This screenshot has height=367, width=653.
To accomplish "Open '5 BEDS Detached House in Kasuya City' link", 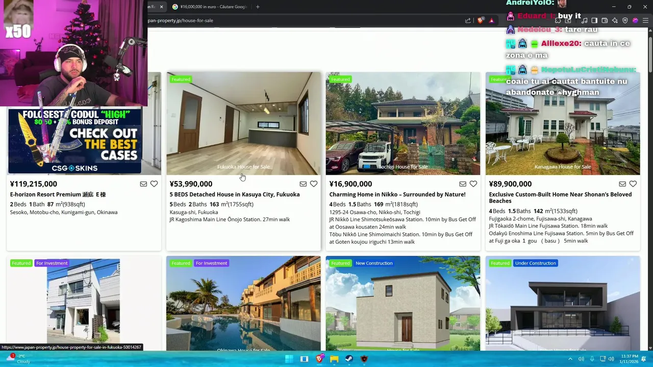I will click(x=235, y=194).
